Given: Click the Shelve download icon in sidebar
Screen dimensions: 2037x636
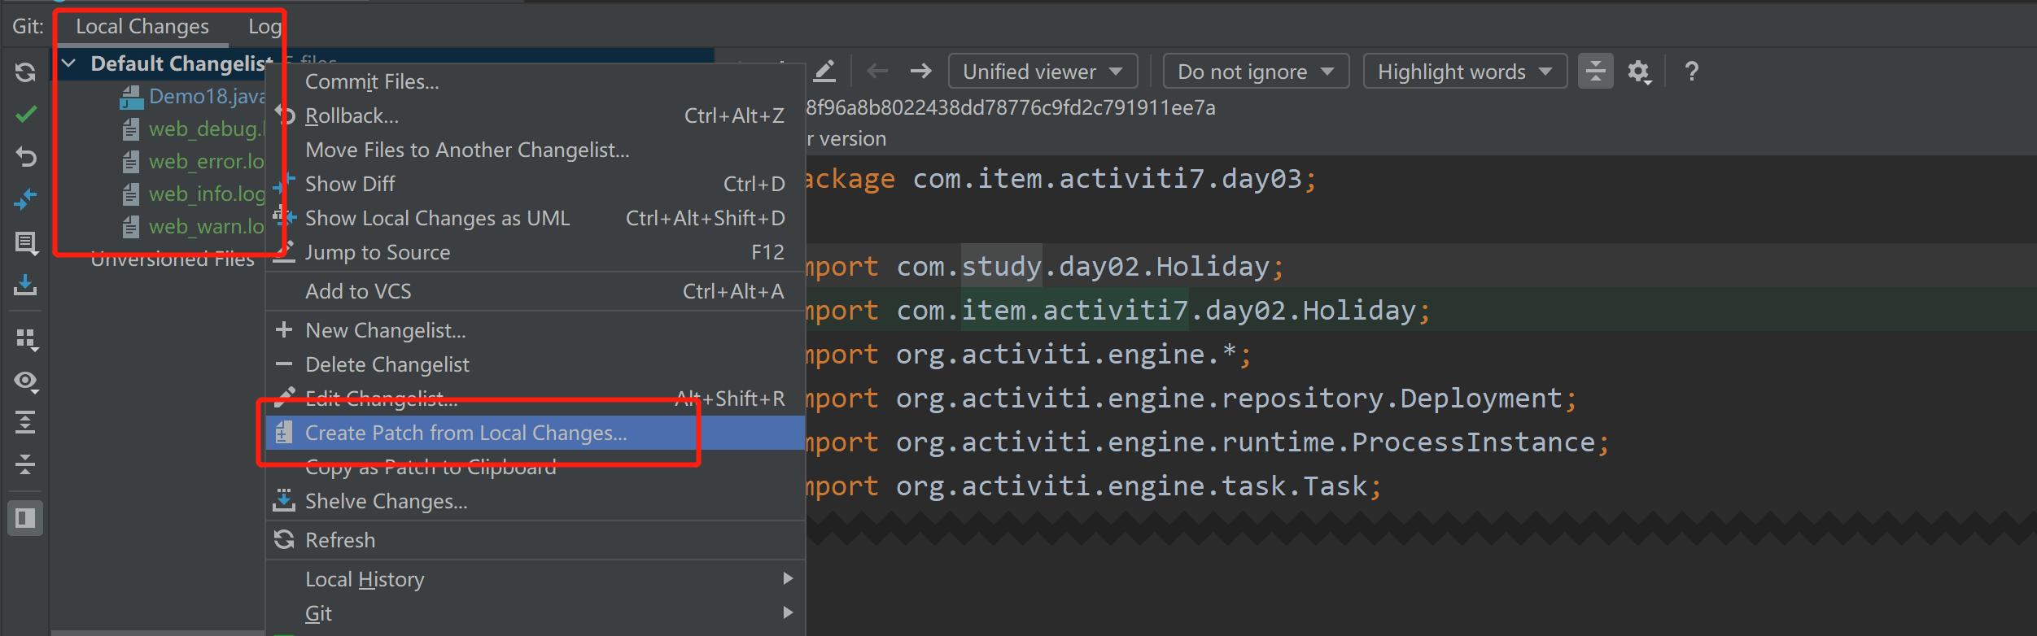Looking at the screenshot, I should pos(25,285).
